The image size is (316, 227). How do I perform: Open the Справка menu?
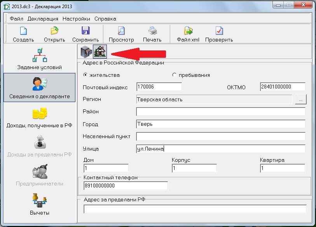[x=105, y=19]
